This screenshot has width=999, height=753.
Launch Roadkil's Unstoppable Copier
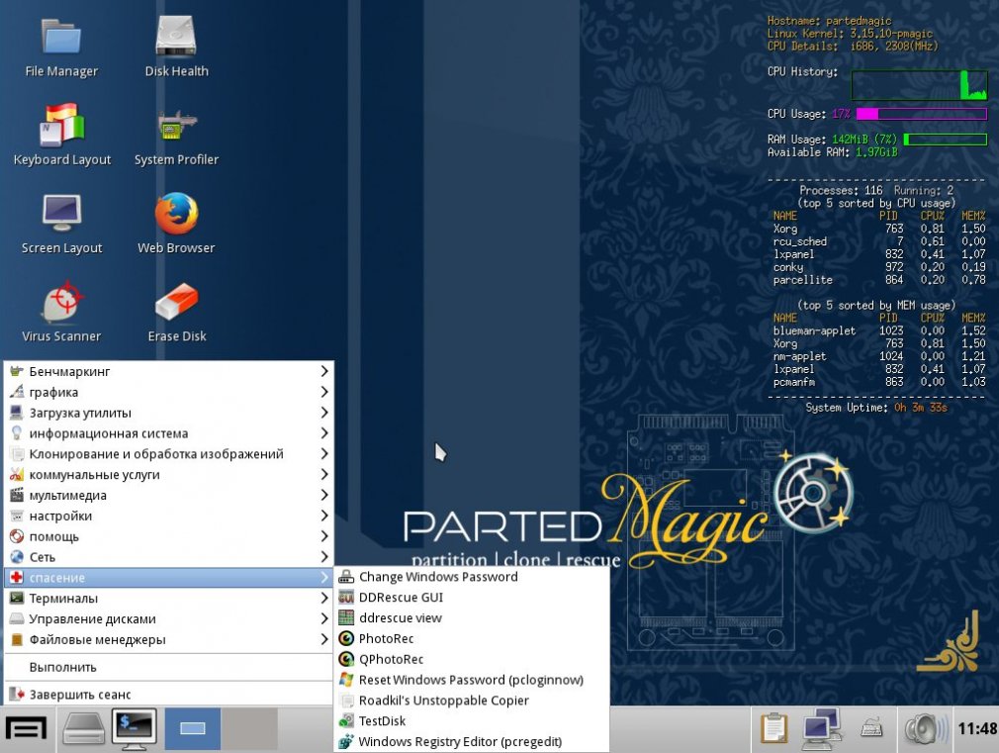coord(472,701)
